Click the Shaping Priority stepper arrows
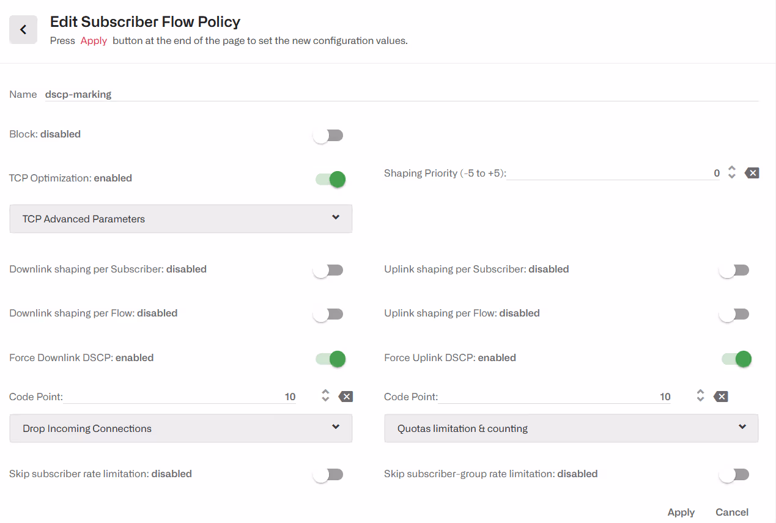Viewport: 776px width, 523px height. point(731,173)
